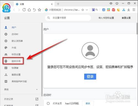
Task: Open the skin shirt icon in title bar
Action: [x=117, y=4]
